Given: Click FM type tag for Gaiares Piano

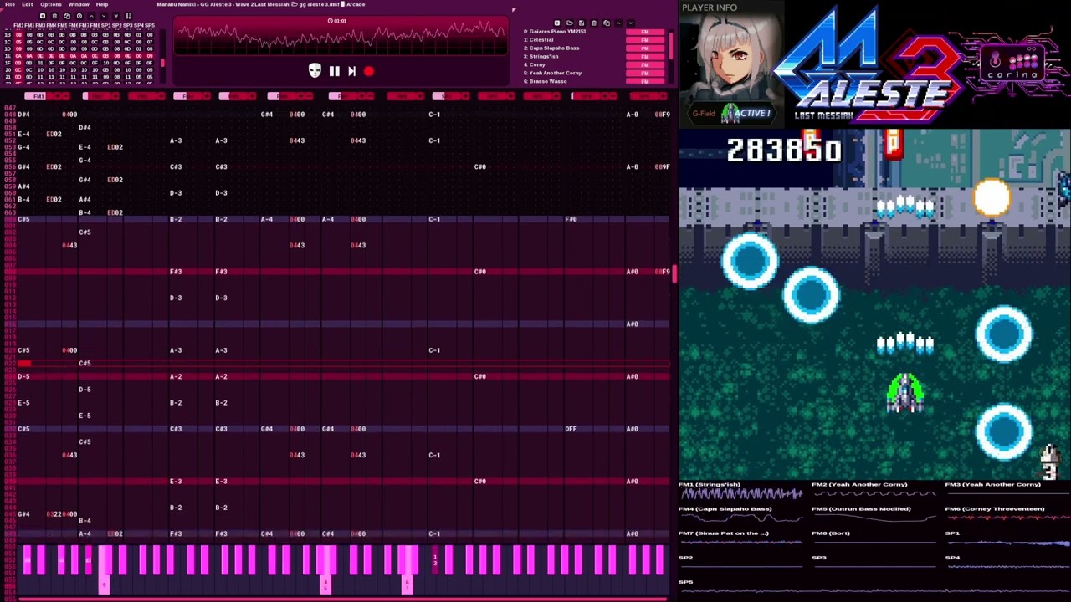Looking at the screenshot, I should point(645,32).
